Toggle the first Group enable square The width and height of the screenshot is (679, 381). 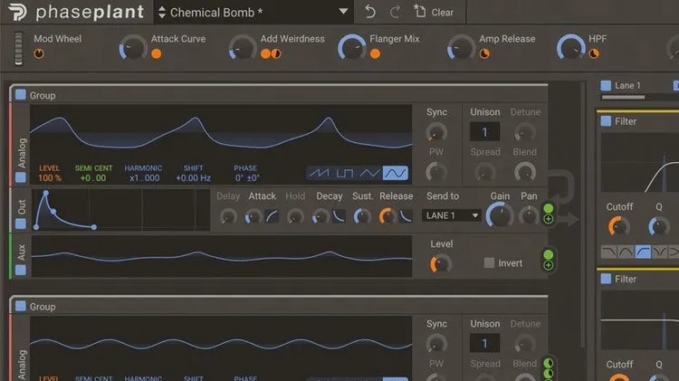click(x=20, y=95)
